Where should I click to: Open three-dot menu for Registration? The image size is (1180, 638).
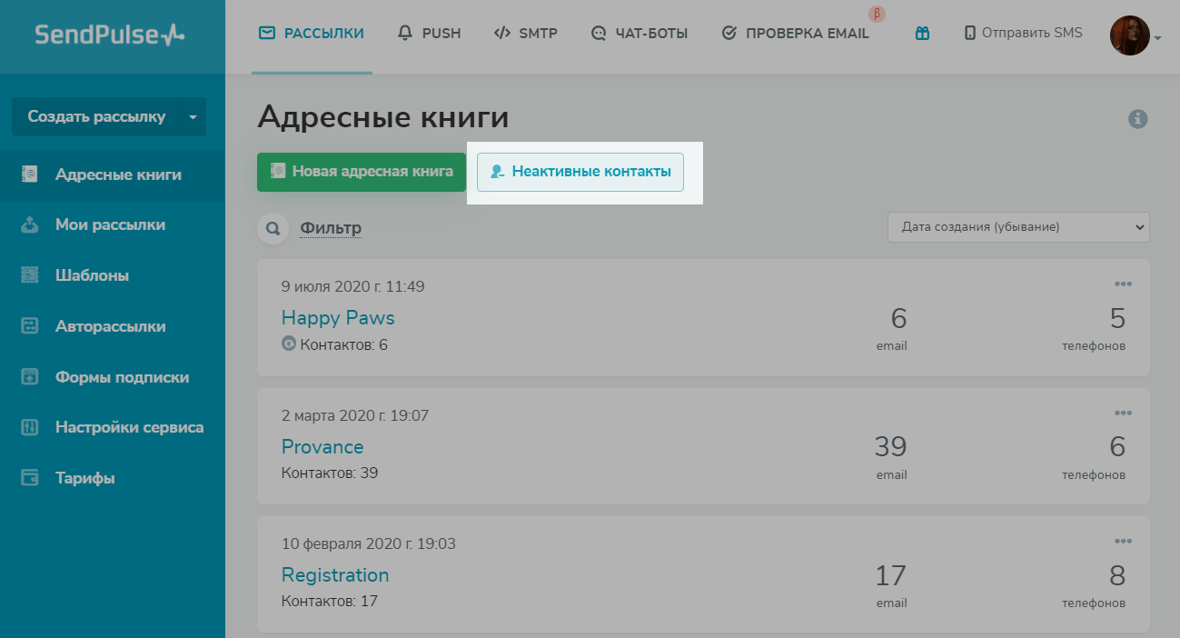tap(1123, 541)
